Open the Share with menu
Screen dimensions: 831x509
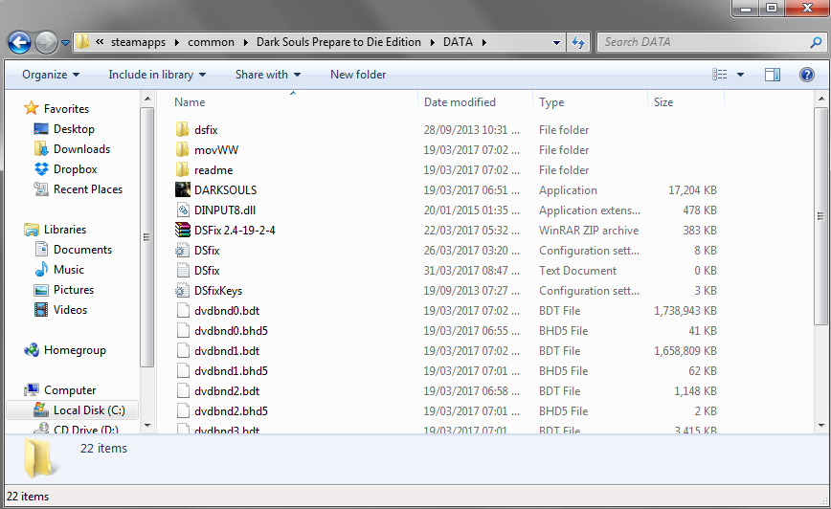268,75
